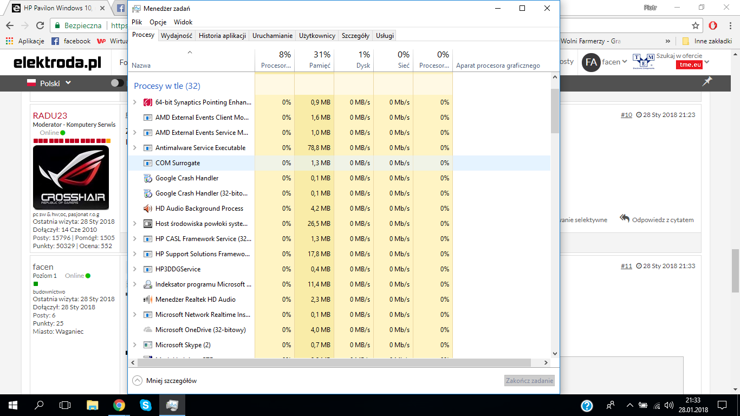740x416 pixels.
Task: Switch to Chrome on the taskbar
Action: (x=119, y=405)
